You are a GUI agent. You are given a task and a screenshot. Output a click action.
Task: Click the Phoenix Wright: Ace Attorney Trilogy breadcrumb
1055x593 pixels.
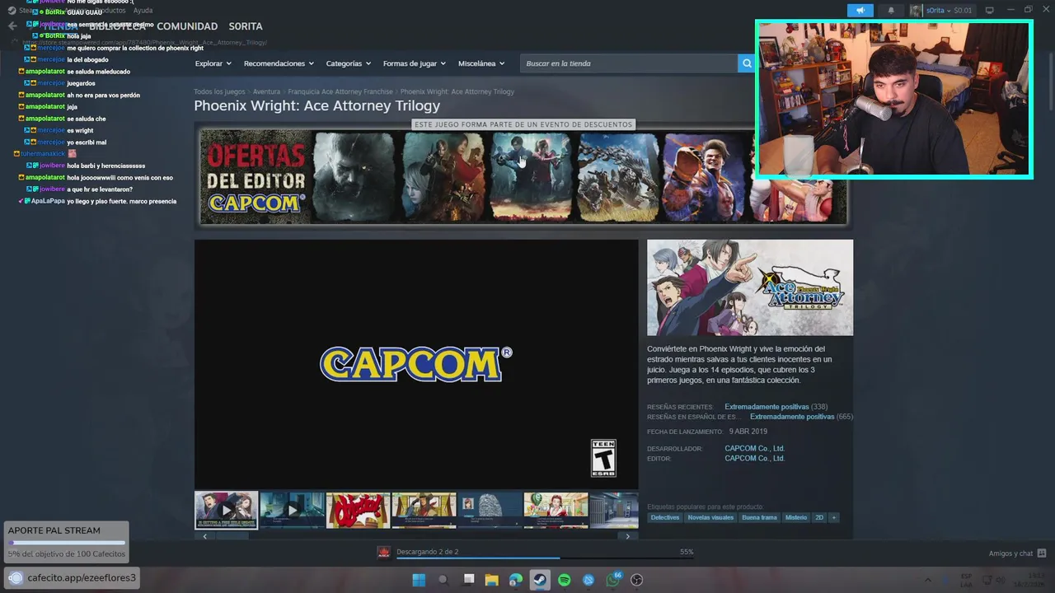pyautogui.click(x=457, y=91)
